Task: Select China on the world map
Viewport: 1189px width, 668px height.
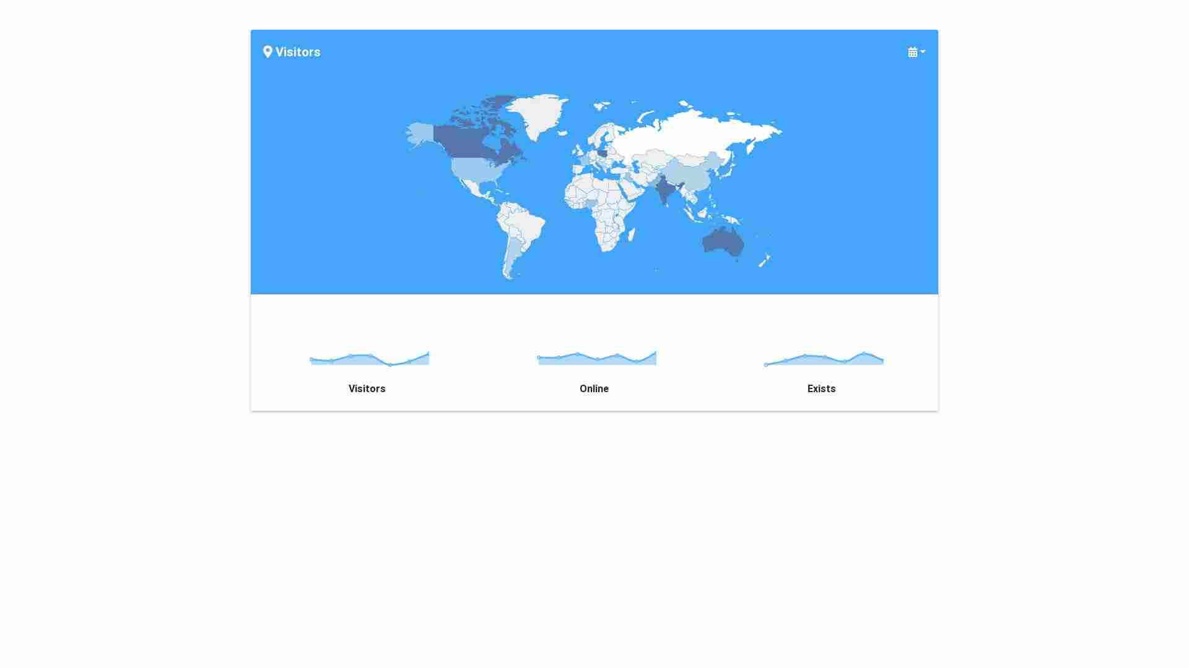Action: point(694,174)
